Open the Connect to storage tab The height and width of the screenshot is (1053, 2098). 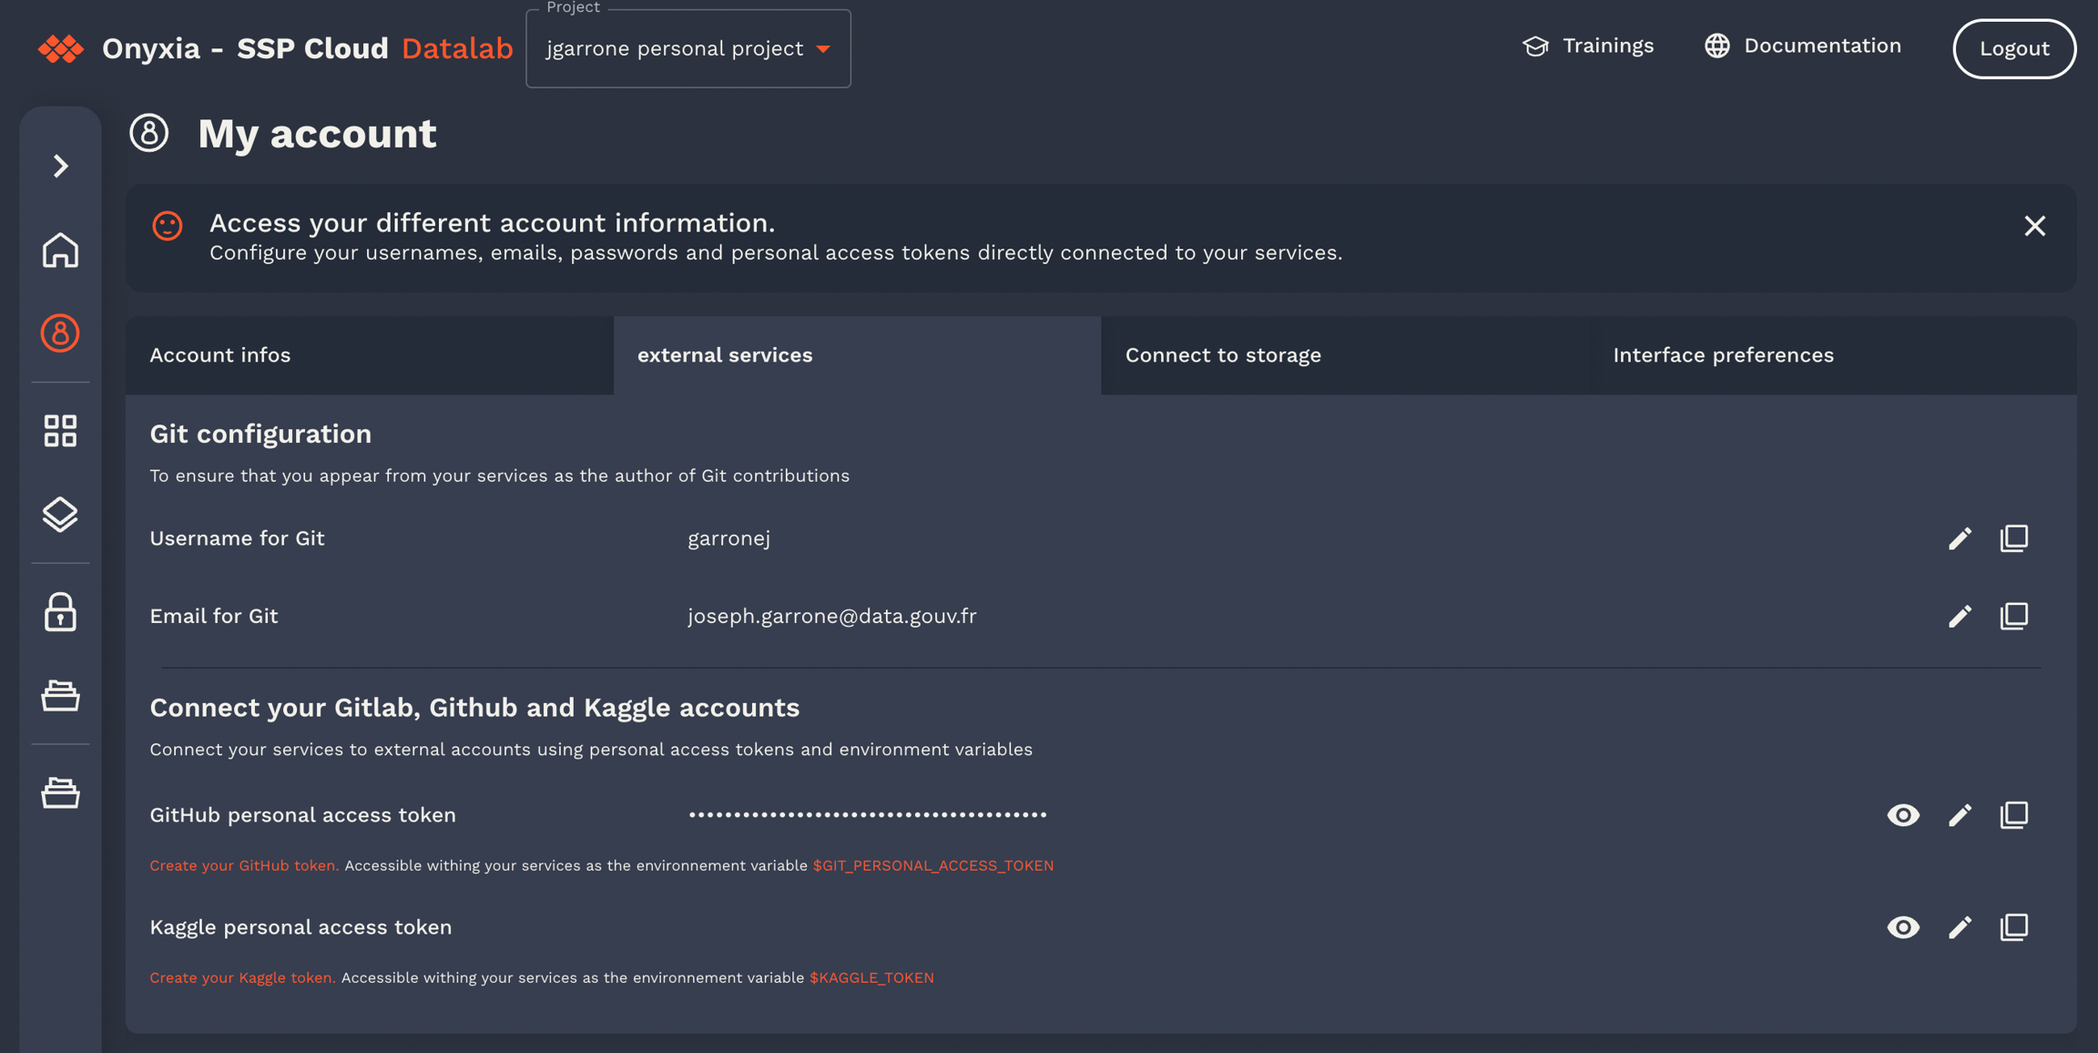coord(1223,355)
